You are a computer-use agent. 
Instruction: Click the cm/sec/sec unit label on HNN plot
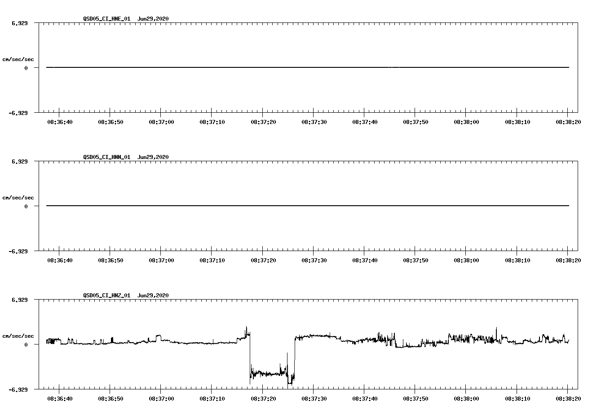(x=18, y=198)
